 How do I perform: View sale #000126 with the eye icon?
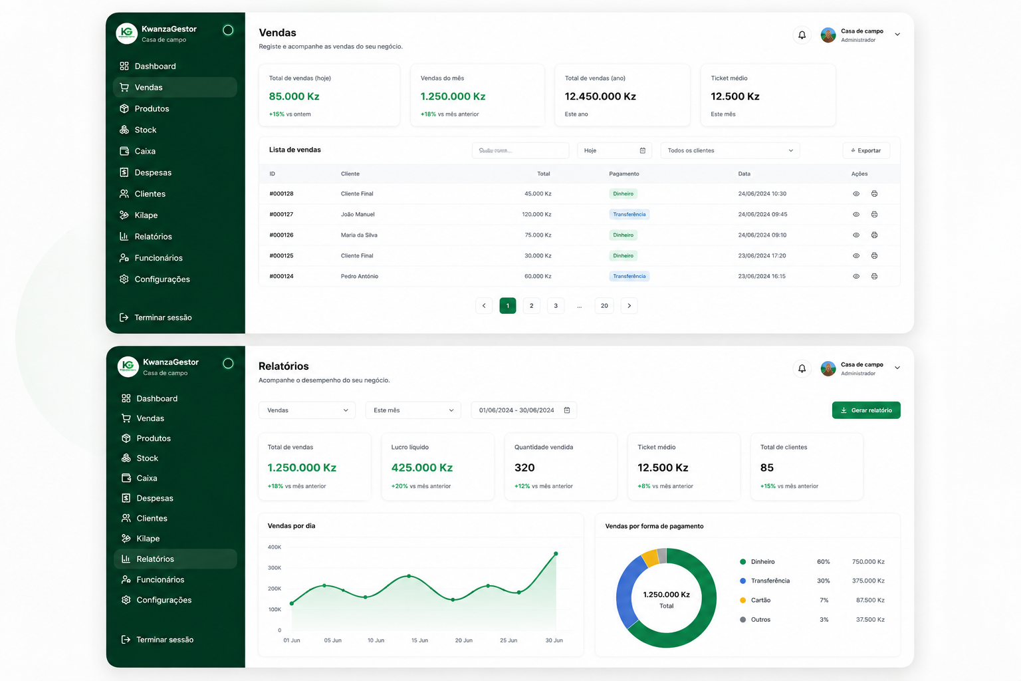[x=856, y=235]
